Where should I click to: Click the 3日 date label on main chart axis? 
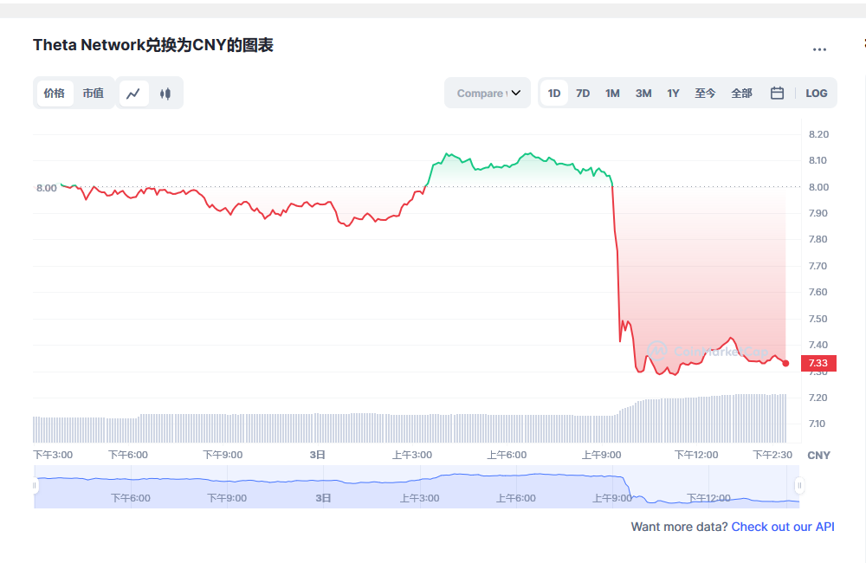click(x=318, y=455)
